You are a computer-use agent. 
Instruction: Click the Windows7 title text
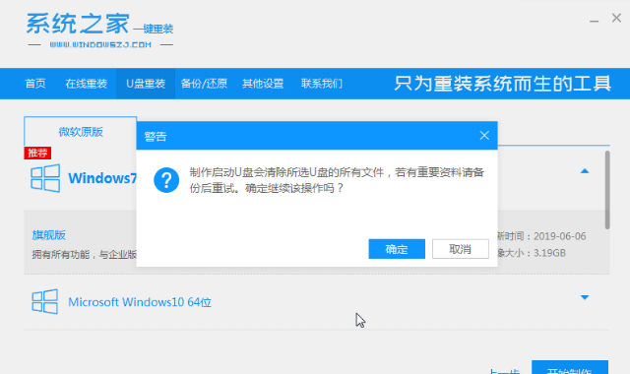click(102, 178)
